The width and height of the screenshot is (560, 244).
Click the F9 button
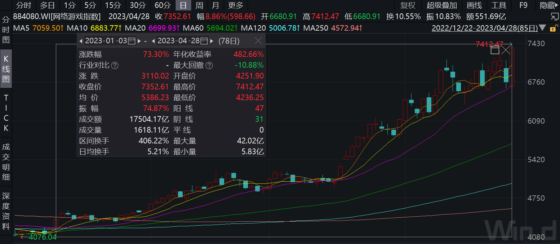coord(523,5)
